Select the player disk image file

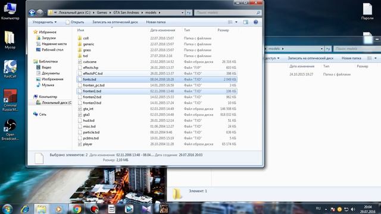click(88, 144)
